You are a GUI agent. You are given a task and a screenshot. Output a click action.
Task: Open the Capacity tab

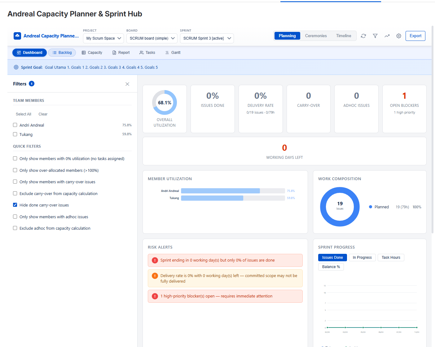[92, 52]
